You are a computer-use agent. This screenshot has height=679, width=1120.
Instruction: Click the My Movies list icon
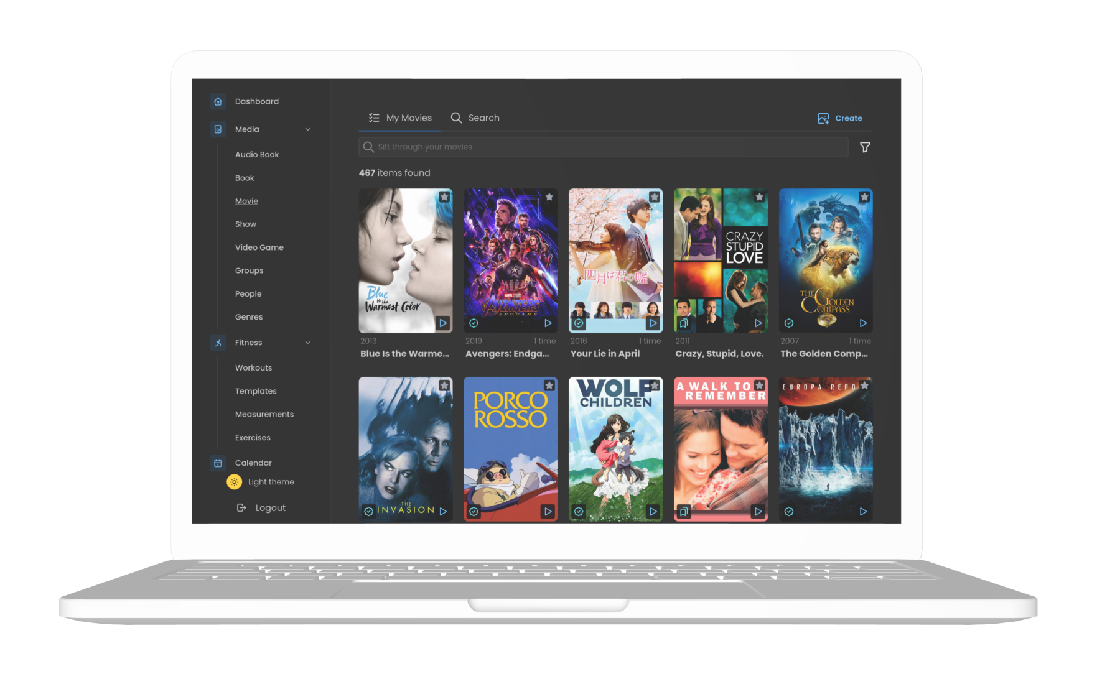click(x=374, y=118)
